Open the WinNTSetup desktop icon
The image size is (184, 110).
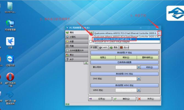tap(10, 7)
